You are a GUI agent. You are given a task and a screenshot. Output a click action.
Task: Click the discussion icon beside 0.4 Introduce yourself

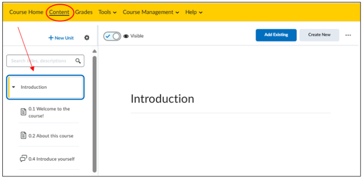point(23,158)
